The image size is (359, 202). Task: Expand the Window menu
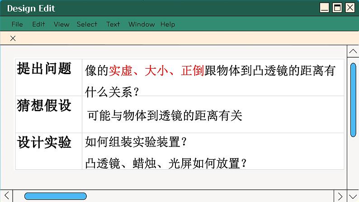click(x=142, y=24)
